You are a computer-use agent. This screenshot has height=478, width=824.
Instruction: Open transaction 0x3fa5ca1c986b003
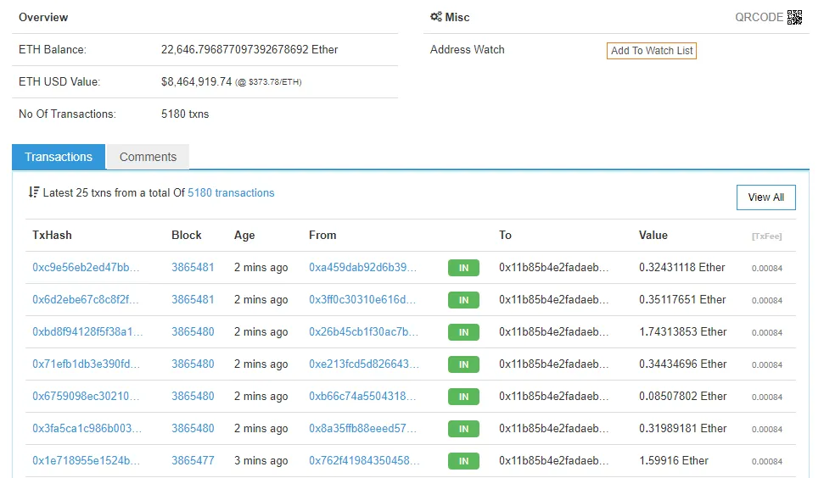tap(87, 428)
